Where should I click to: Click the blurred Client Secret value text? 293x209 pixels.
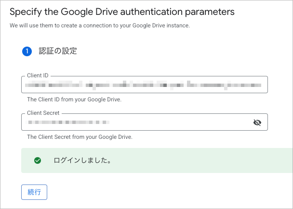pos(68,122)
